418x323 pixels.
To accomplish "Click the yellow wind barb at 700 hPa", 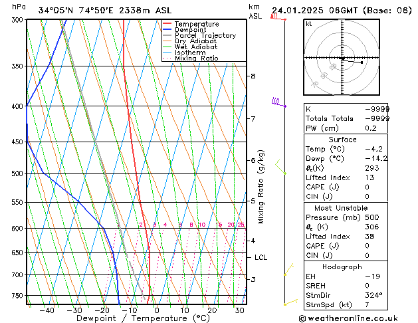I will (x=288, y=269).
